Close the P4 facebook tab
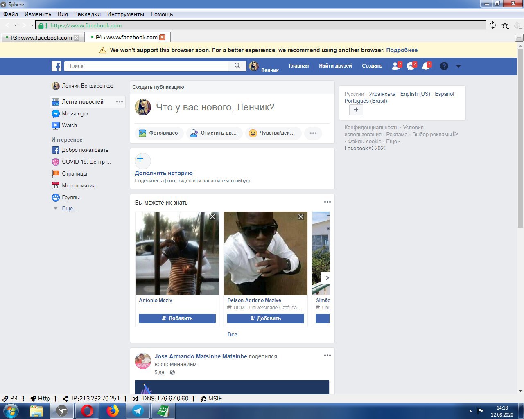This screenshot has height=419, width=524. pyautogui.click(x=162, y=37)
